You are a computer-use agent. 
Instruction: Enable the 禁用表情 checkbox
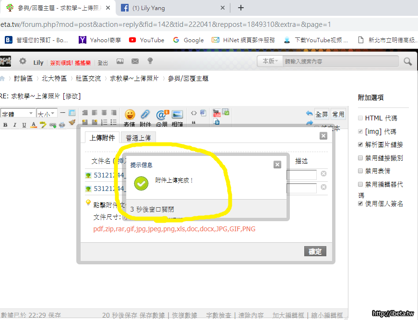(360, 171)
